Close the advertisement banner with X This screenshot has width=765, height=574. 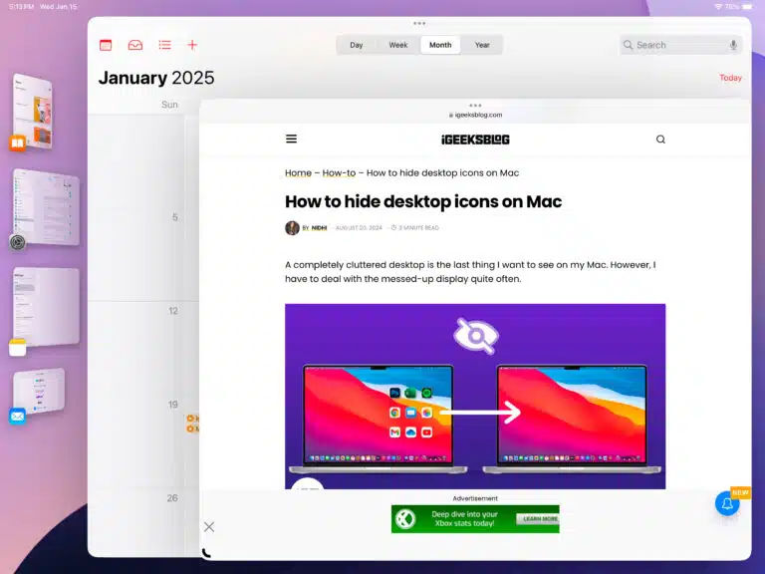[209, 526]
